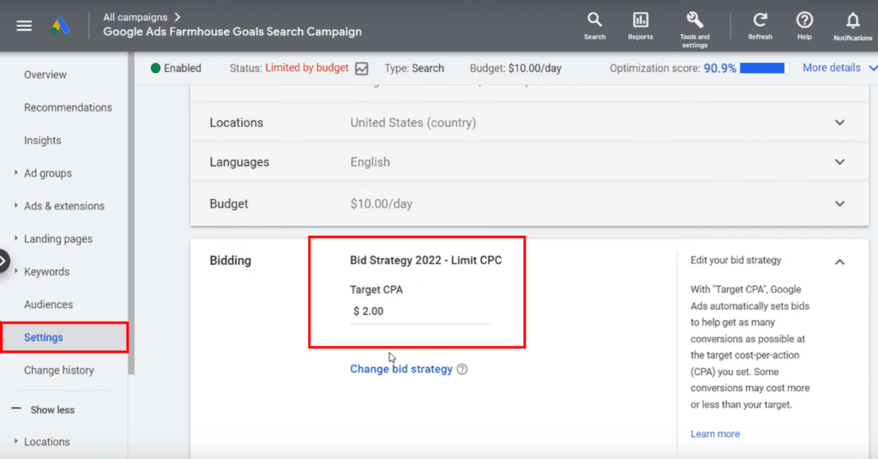Click the English language value
This screenshot has width=878, height=459.
click(x=370, y=162)
